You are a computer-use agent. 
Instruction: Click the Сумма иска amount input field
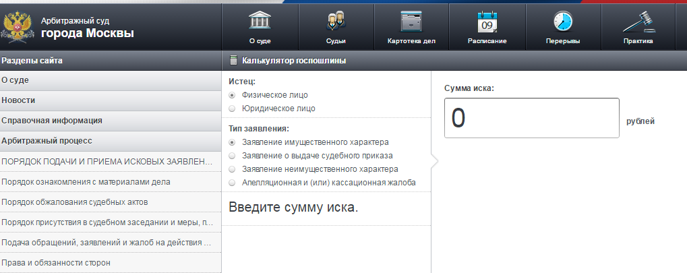(531, 118)
